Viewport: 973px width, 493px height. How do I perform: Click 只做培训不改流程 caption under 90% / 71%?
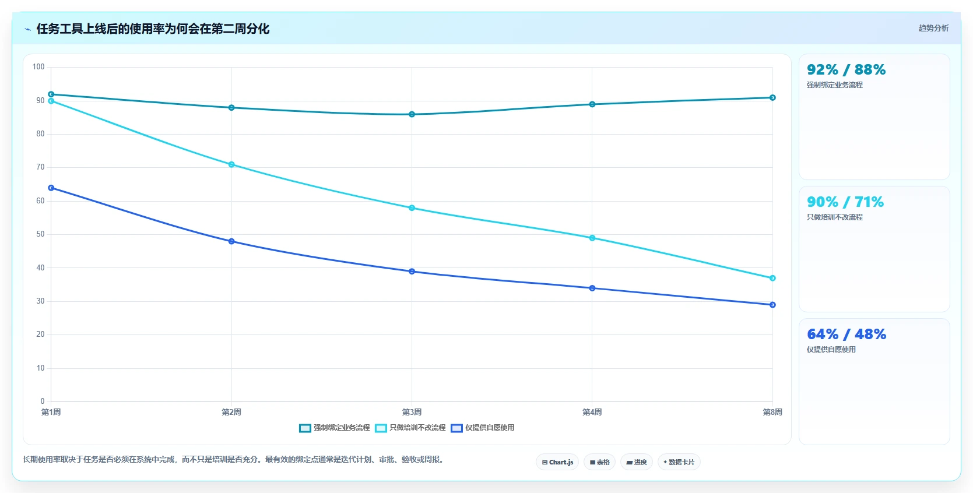pos(834,217)
